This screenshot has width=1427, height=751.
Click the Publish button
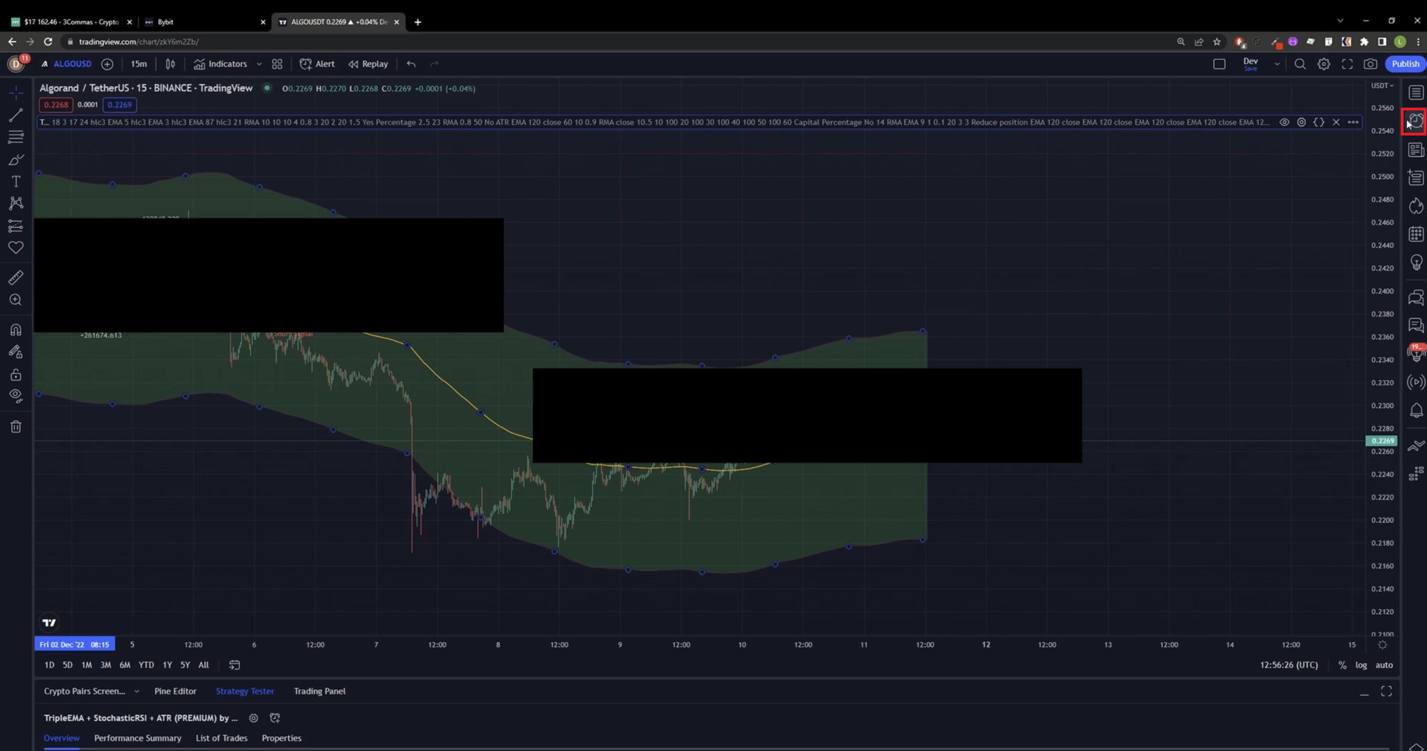[x=1405, y=64]
